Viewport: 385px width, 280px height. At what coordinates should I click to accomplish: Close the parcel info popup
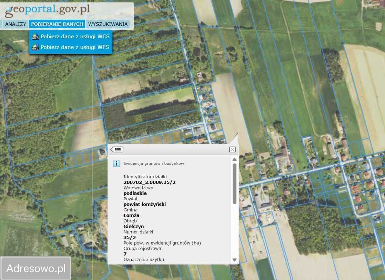[x=232, y=149]
